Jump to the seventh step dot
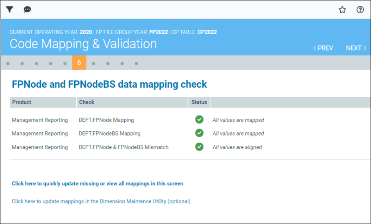This screenshot has width=371, height=224. click(94, 64)
